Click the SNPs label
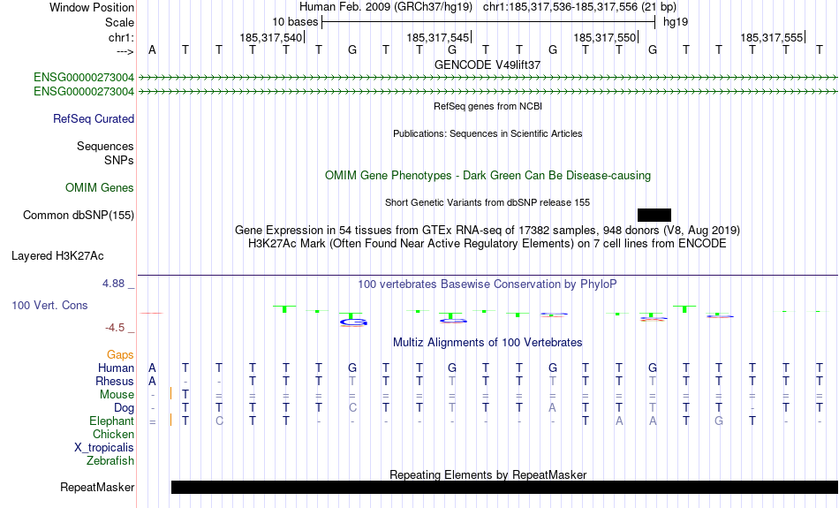The image size is (839, 508). [119, 160]
